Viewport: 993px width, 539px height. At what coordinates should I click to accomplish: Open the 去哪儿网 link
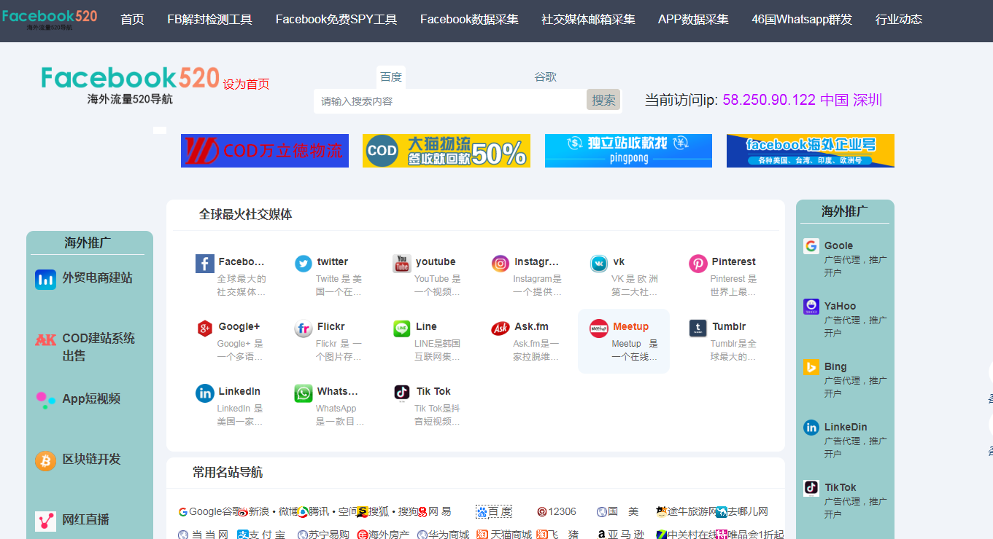tap(742, 512)
